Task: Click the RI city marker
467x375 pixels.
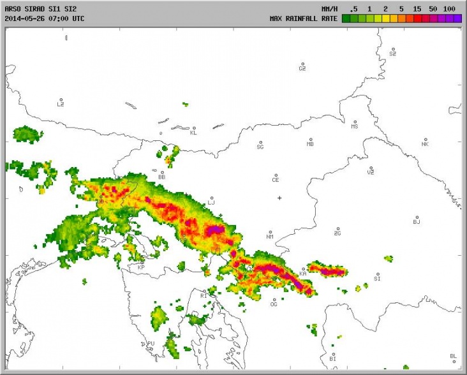Action: pos(204,291)
